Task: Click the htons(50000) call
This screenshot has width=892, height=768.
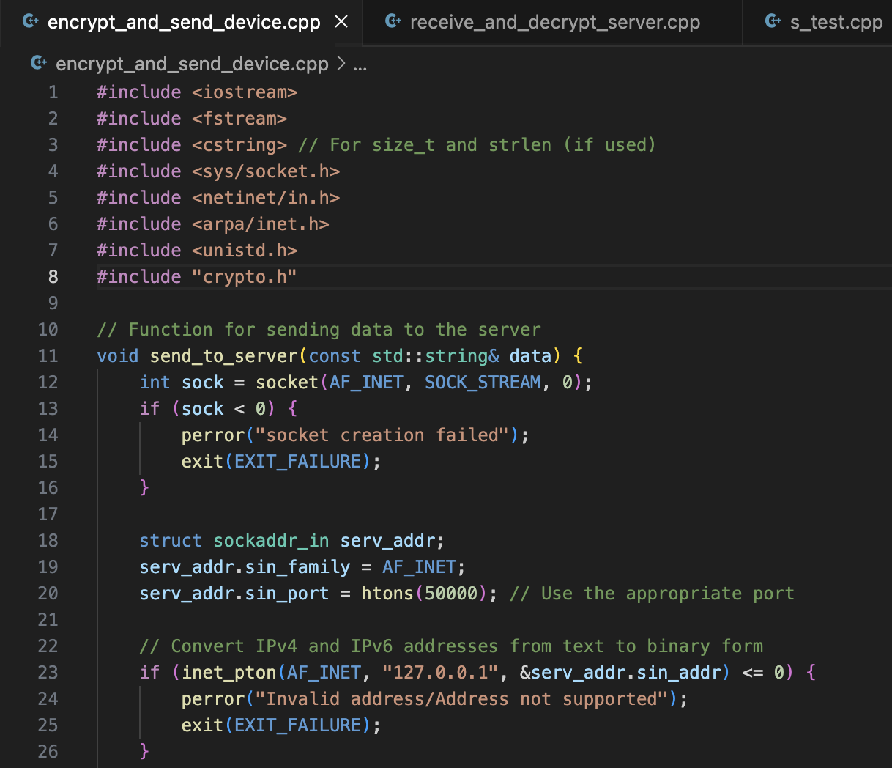Action: pos(425,594)
